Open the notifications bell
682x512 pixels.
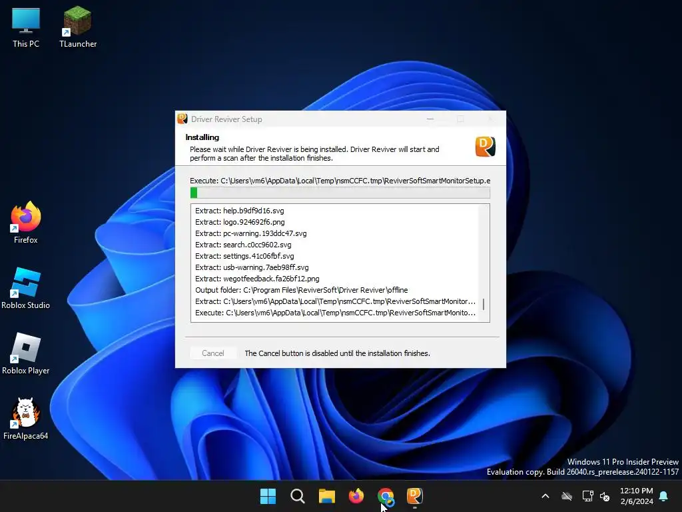[x=664, y=496]
